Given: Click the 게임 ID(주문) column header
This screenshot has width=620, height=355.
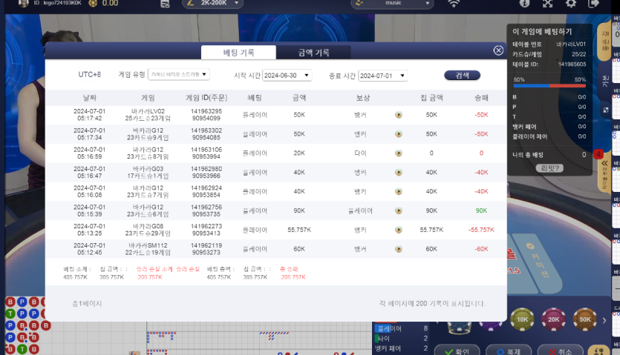Looking at the screenshot, I should point(206,98).
